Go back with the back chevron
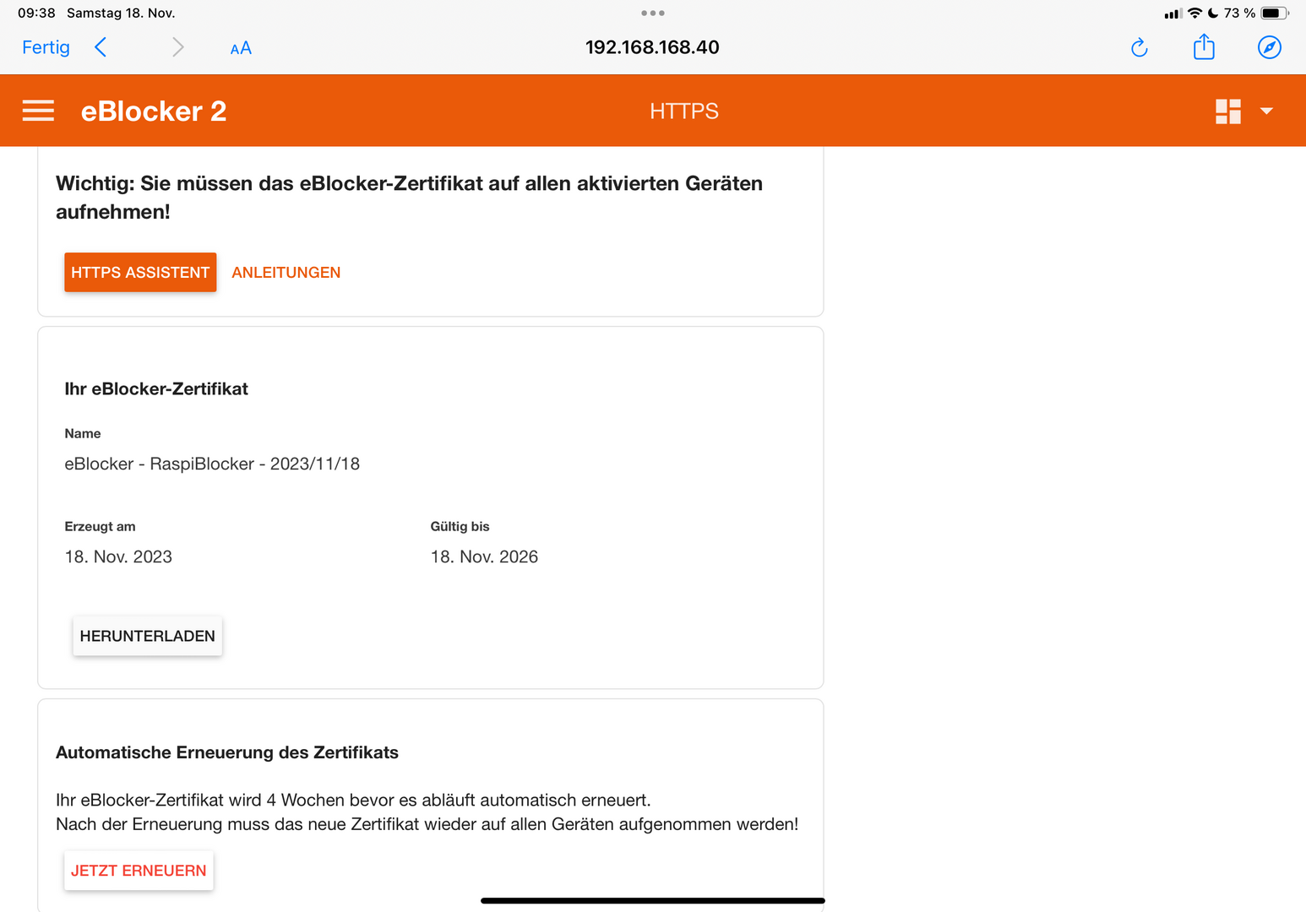Image resolution: width=1306 pixels, height=912 pixels. [101, 47]
